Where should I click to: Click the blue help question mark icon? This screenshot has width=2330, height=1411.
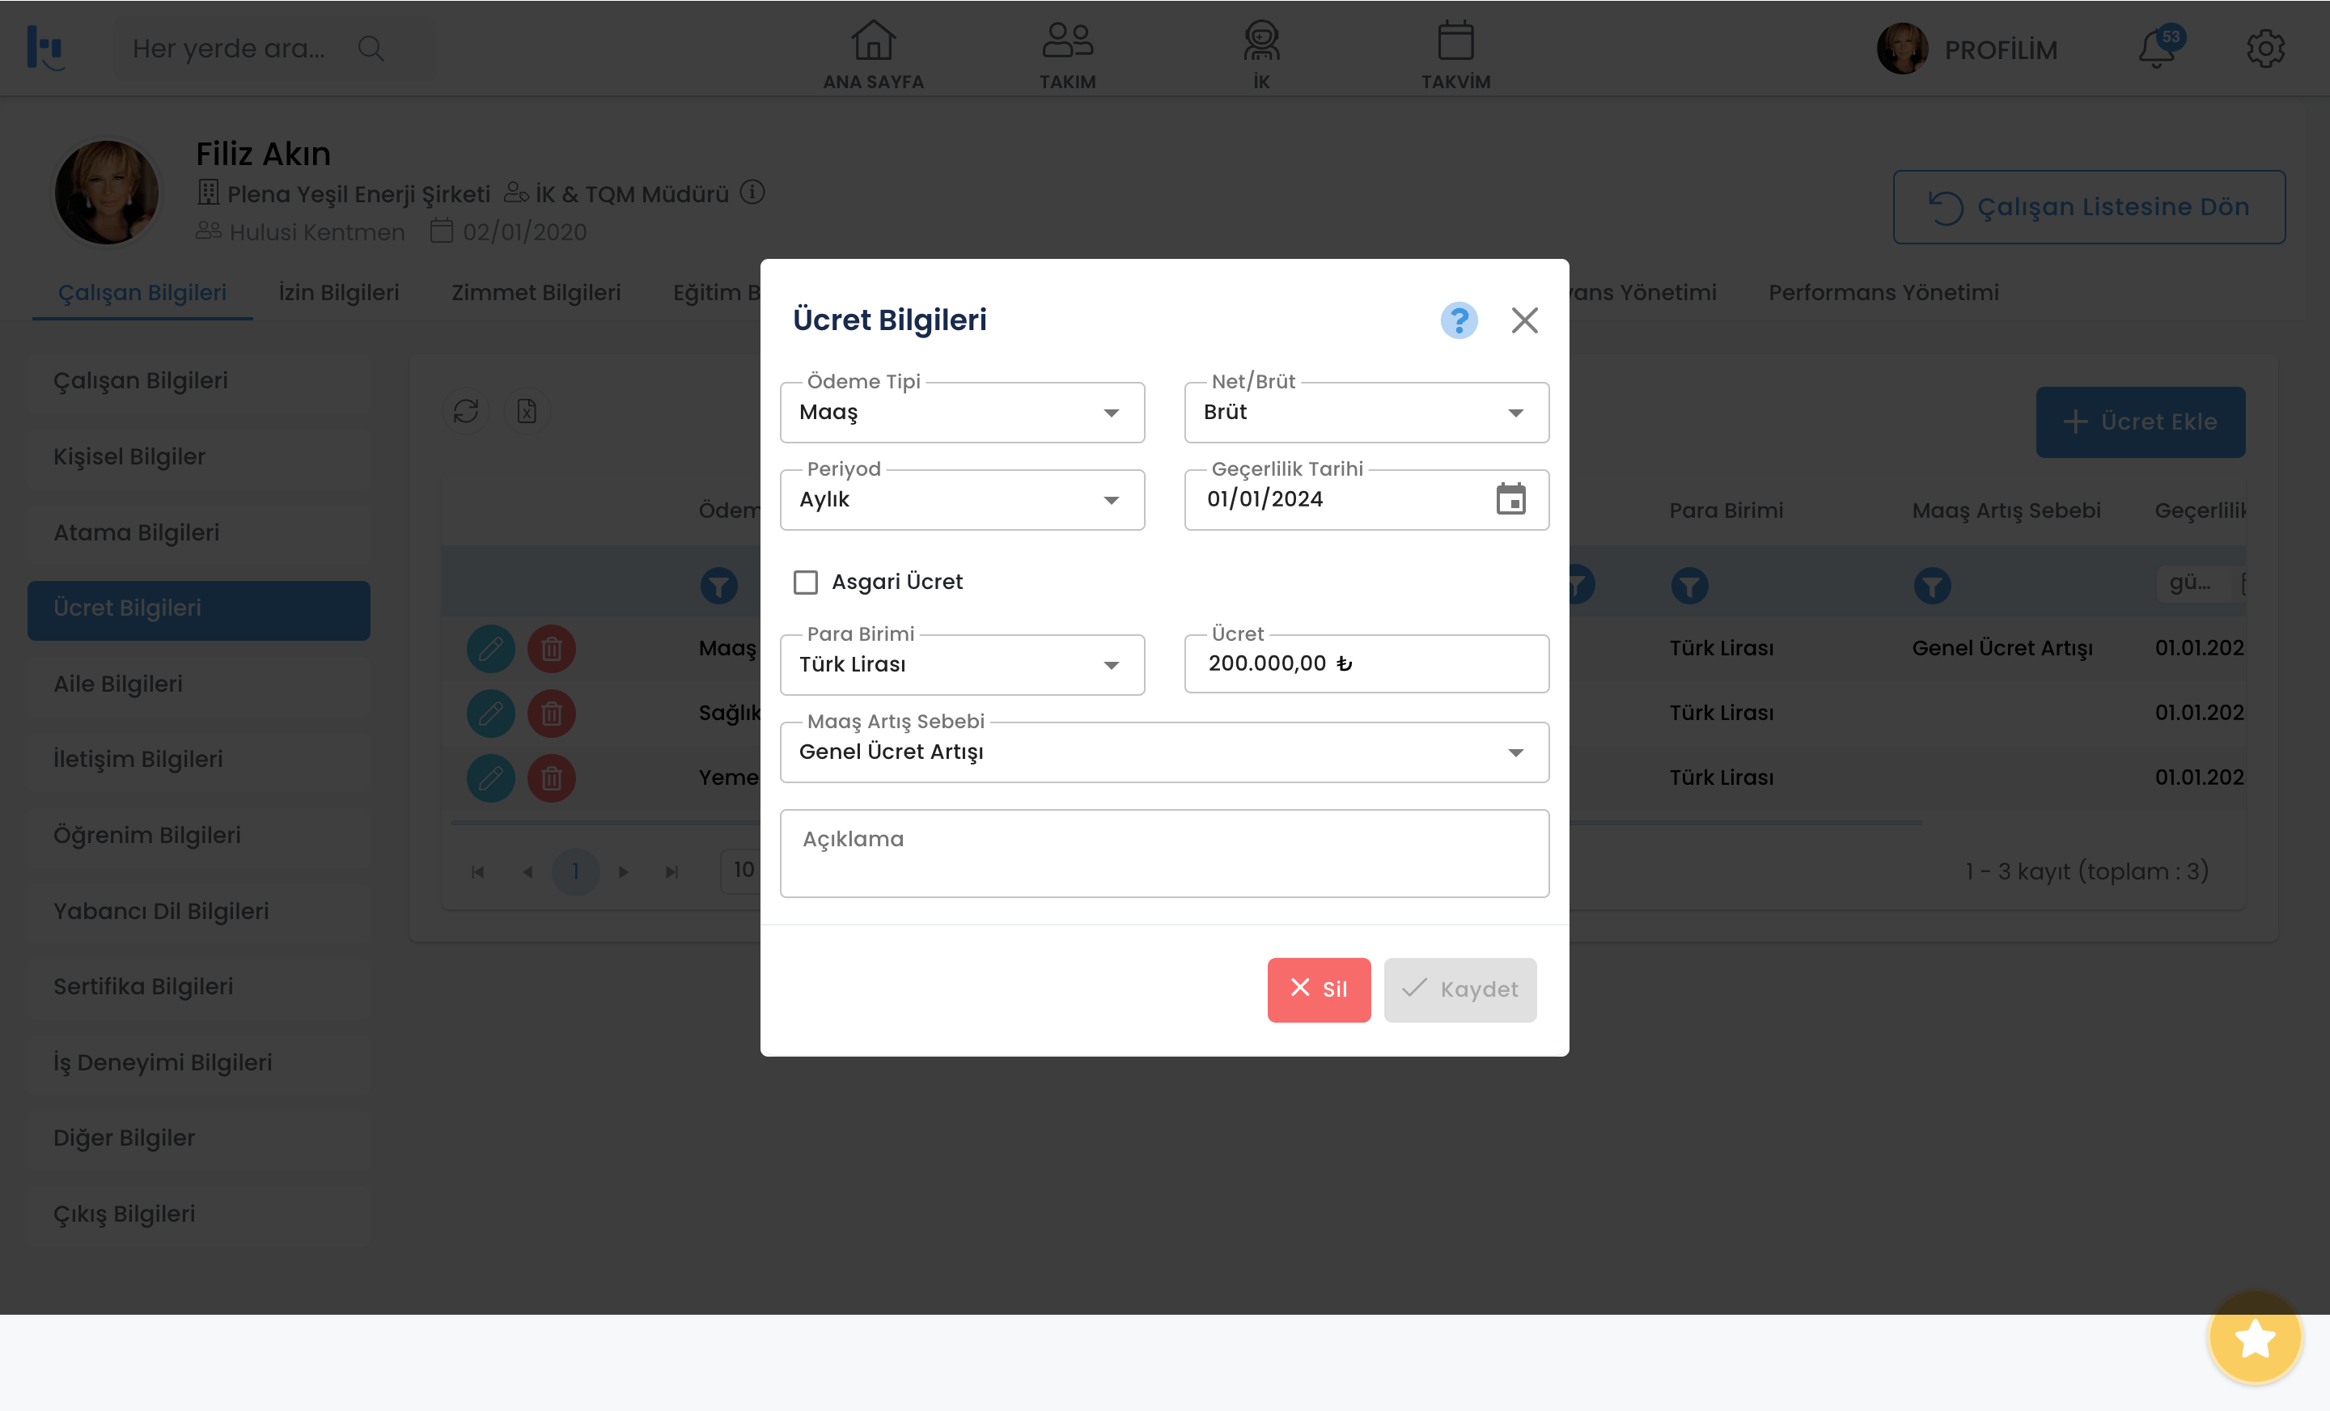tap(1458, 320)
